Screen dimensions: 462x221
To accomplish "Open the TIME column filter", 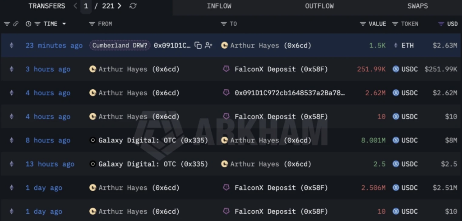I will pos(37,24).
